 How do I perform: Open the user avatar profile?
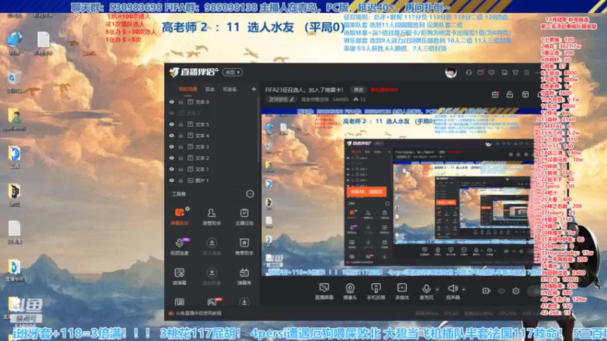coord(451,72)
